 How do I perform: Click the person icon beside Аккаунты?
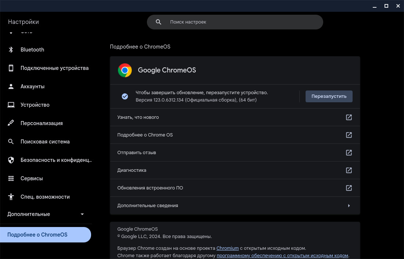[x=11, y=86]
